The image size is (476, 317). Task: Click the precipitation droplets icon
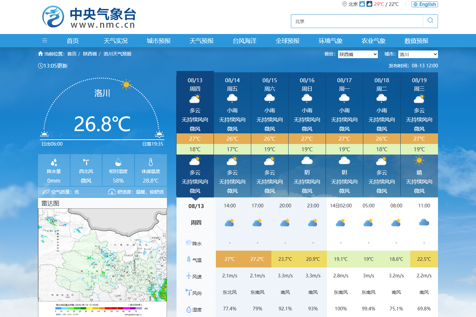click(x=54, y=162)
